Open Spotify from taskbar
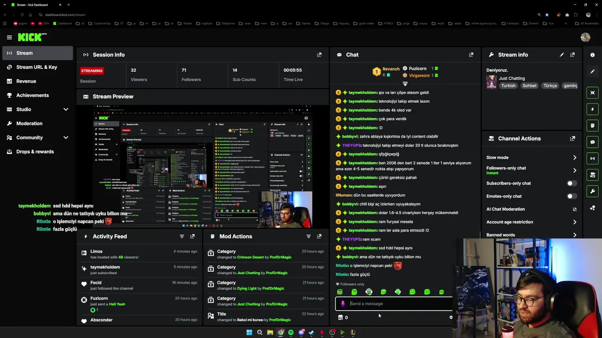Image resolution: width=602 pixels, height=338 pixels. tap(291, 332)
